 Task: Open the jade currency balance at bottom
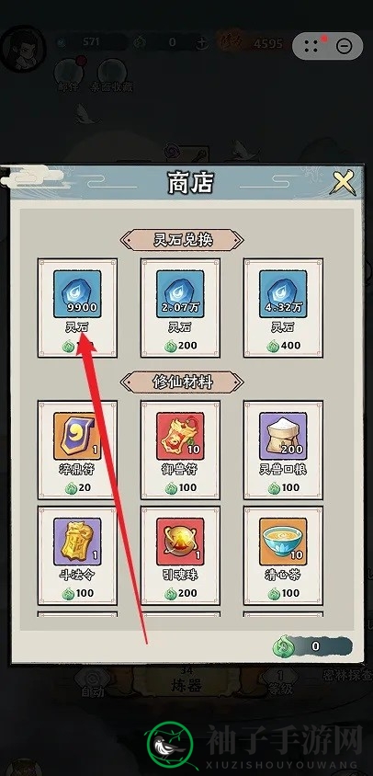[312, 645]
